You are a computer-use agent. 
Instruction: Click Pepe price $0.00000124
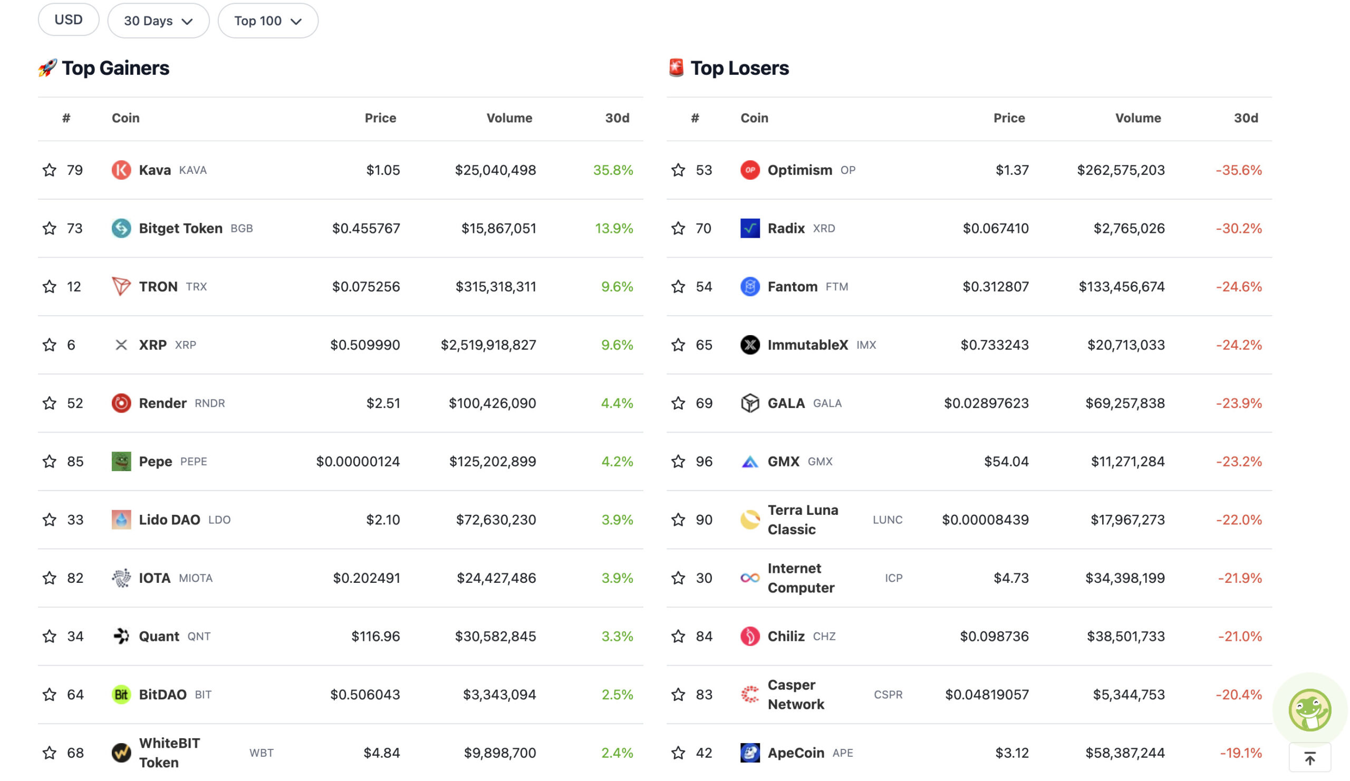pyautogui.click(x=358, y=462)
